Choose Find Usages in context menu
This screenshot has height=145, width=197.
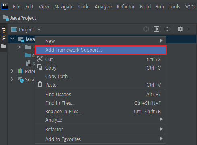pos(100,95)
